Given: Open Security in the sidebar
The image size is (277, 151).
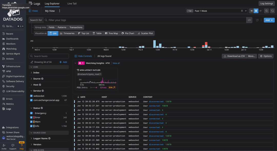Looking at the screenshot, I should pyautogui.click(x=8, y=86).
